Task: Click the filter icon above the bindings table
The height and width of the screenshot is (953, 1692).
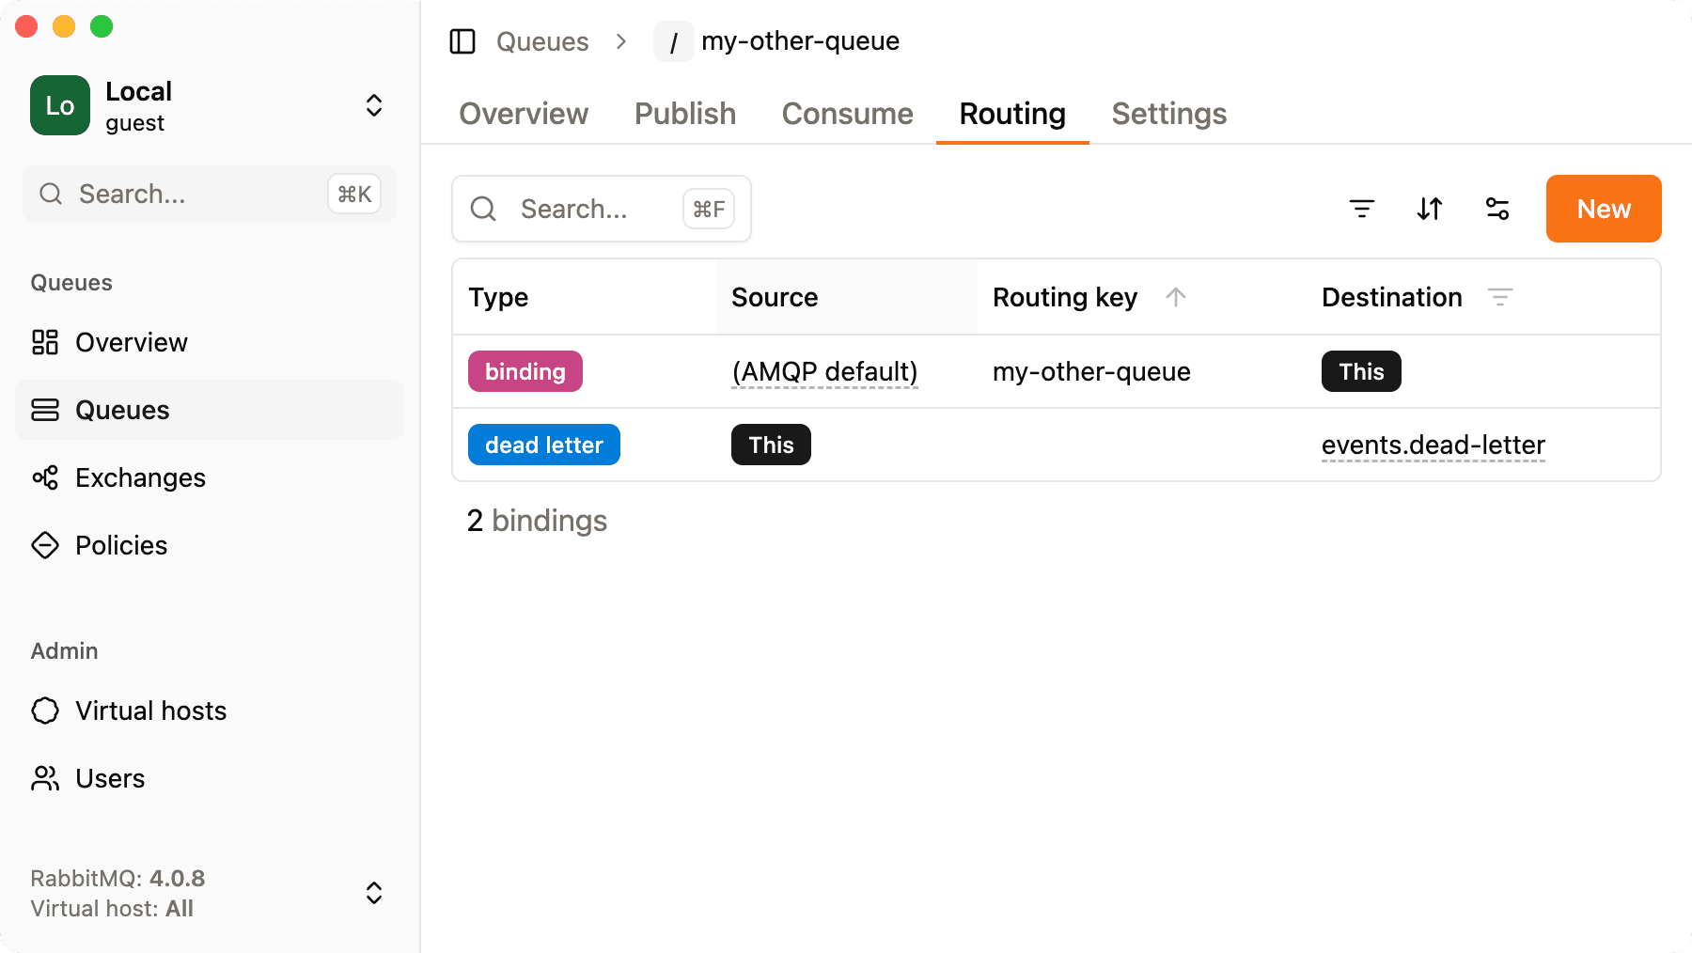Action: pos(1362,209)
